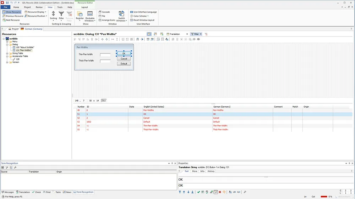Image resolution: width=355 pixels, height=199 pixels.
Task: Open the Translation view combo box
Action: click(177, 34)
